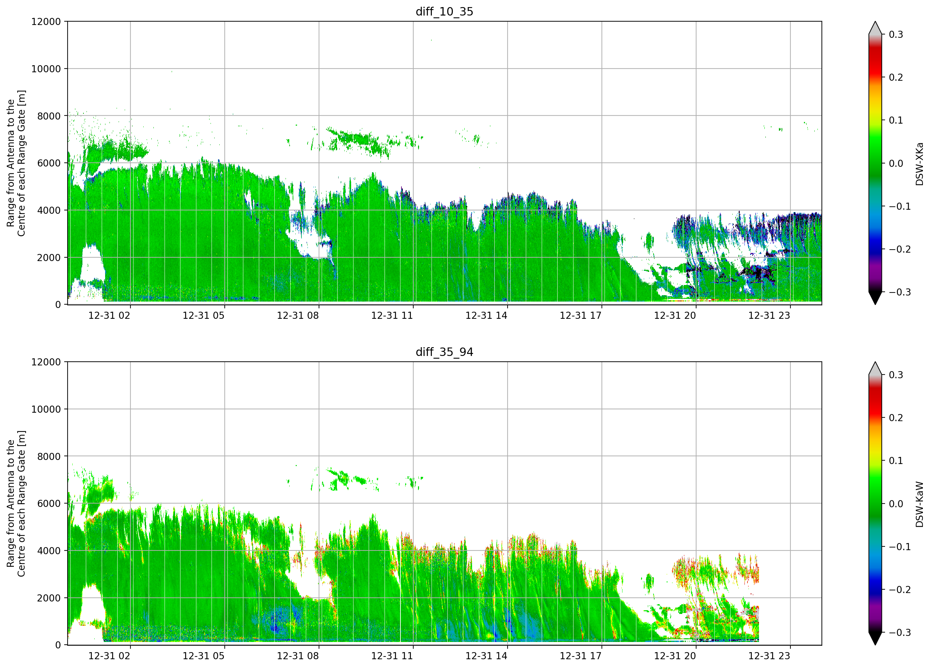Screen dimensions: 931x668
Task: Click the 12-31 14 tick under diff_10_35
Action: [x=486, y=315]
